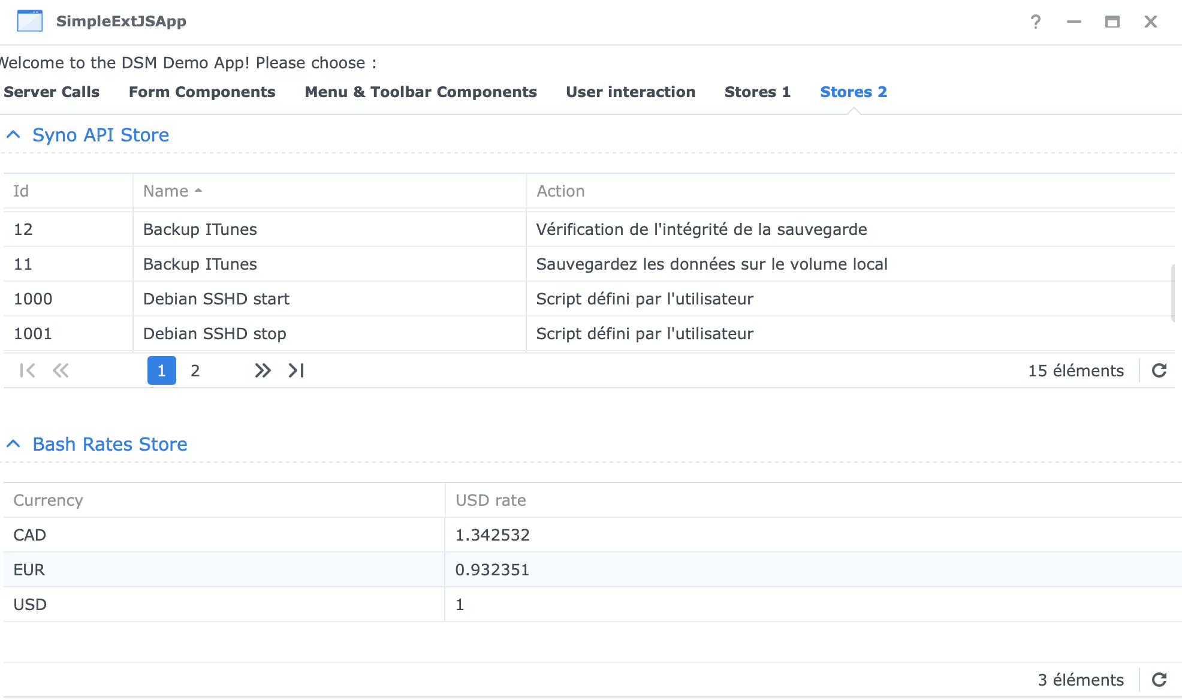Viewport: 1182px width, 700px height.
Task: Open the Server Calls section
Action: pyautogui.click(x=51, y=92)
